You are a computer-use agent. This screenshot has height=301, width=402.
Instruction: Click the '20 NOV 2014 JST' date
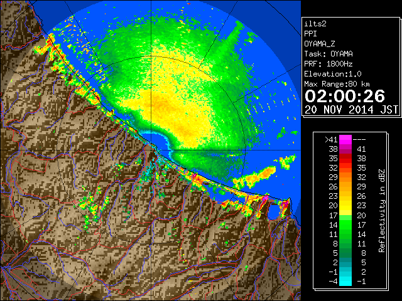(x=351, y=110)
